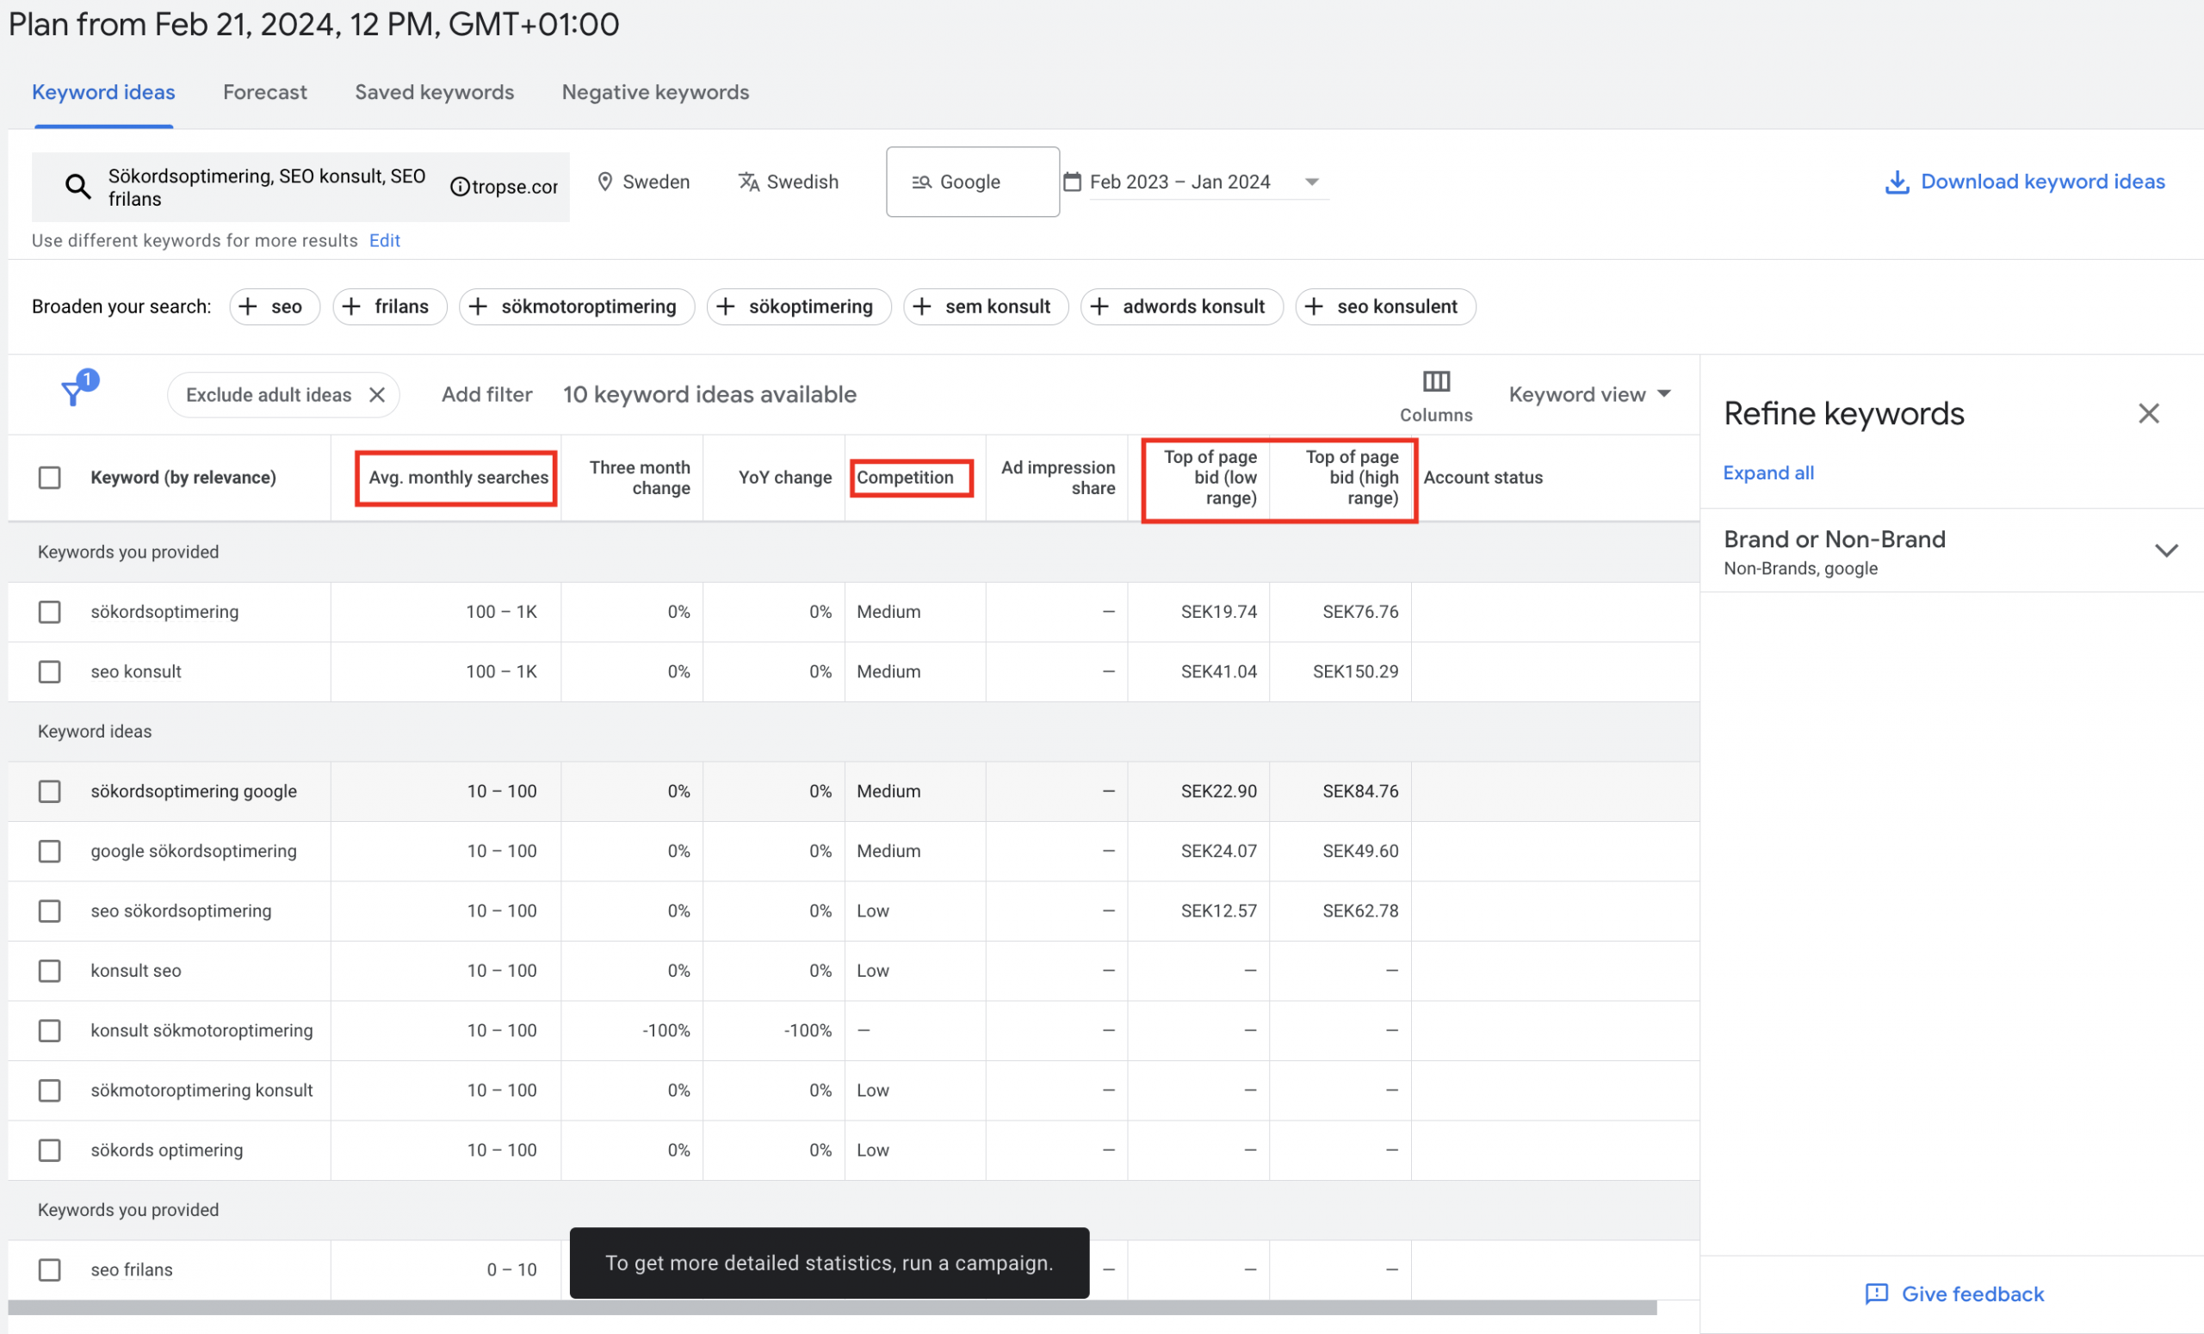
Task: Switch to the Keyword ideas tab
Action: coord(104,92)
